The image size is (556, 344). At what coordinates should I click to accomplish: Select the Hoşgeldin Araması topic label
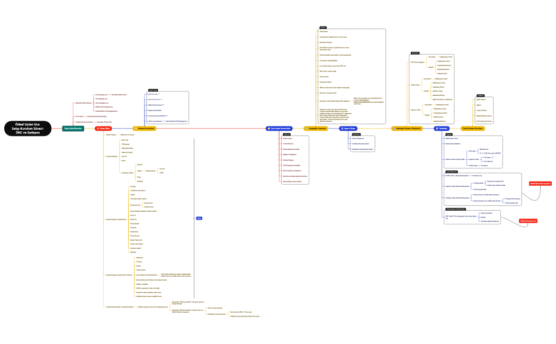click(x=319, y=129)
